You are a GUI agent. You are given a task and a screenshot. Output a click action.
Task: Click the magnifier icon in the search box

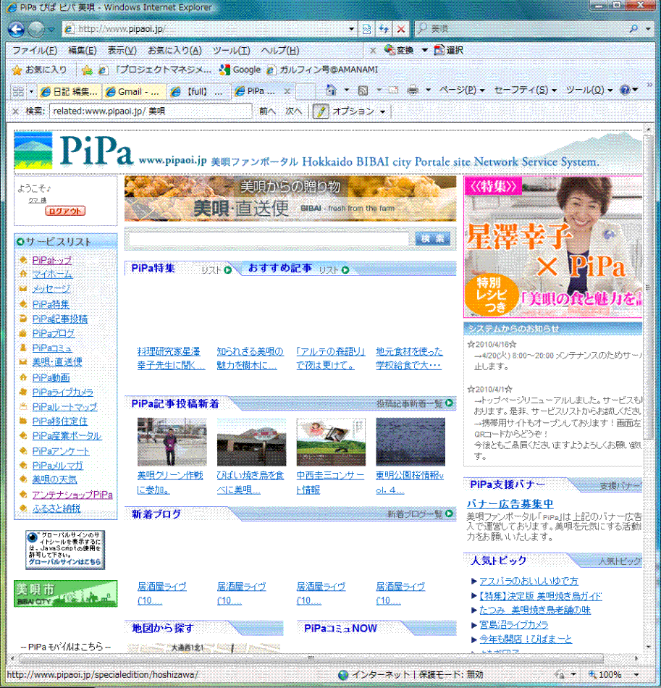coord(633,28)
